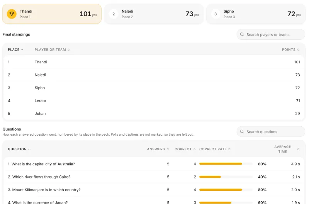The height and width of the screenshot is (204, 309).
Task: Select Lerato in the standings table
Action: (154, 101)
